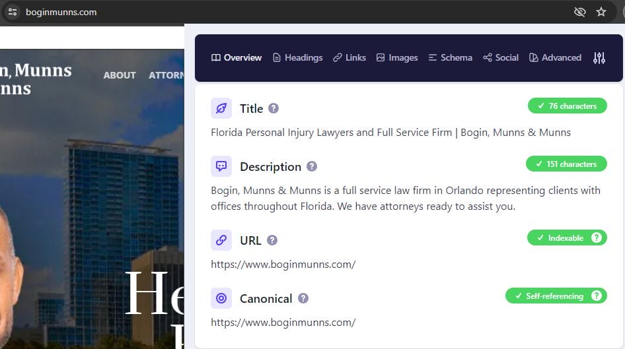
Task: Switch to the Links tab
Action: point(349,57)
